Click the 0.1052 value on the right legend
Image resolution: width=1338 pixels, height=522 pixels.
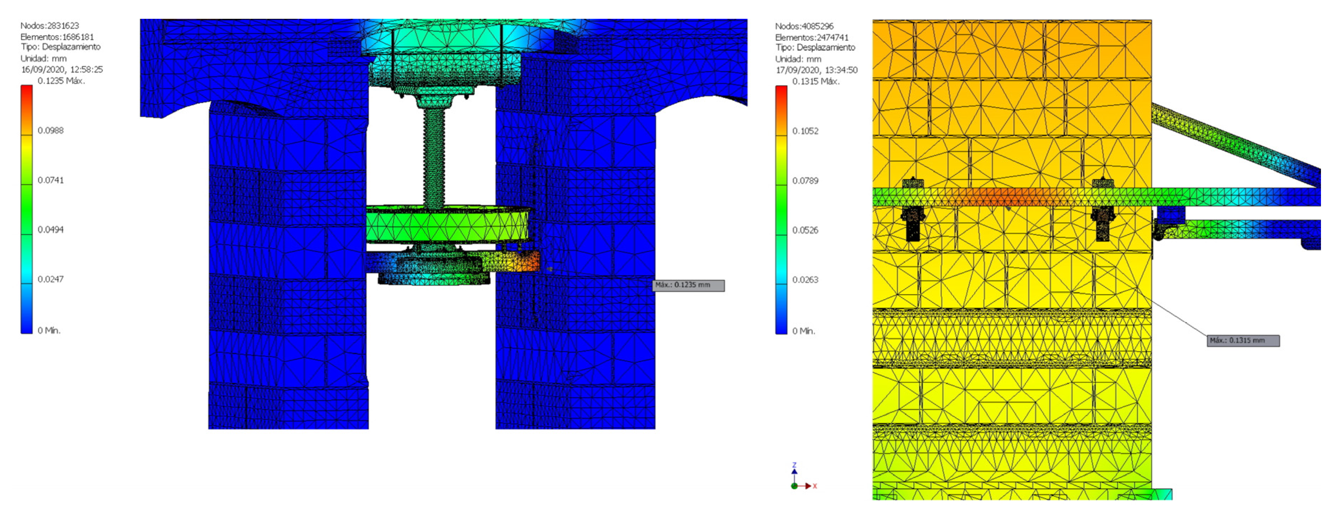pyautogui.click(x=805, y=131)
